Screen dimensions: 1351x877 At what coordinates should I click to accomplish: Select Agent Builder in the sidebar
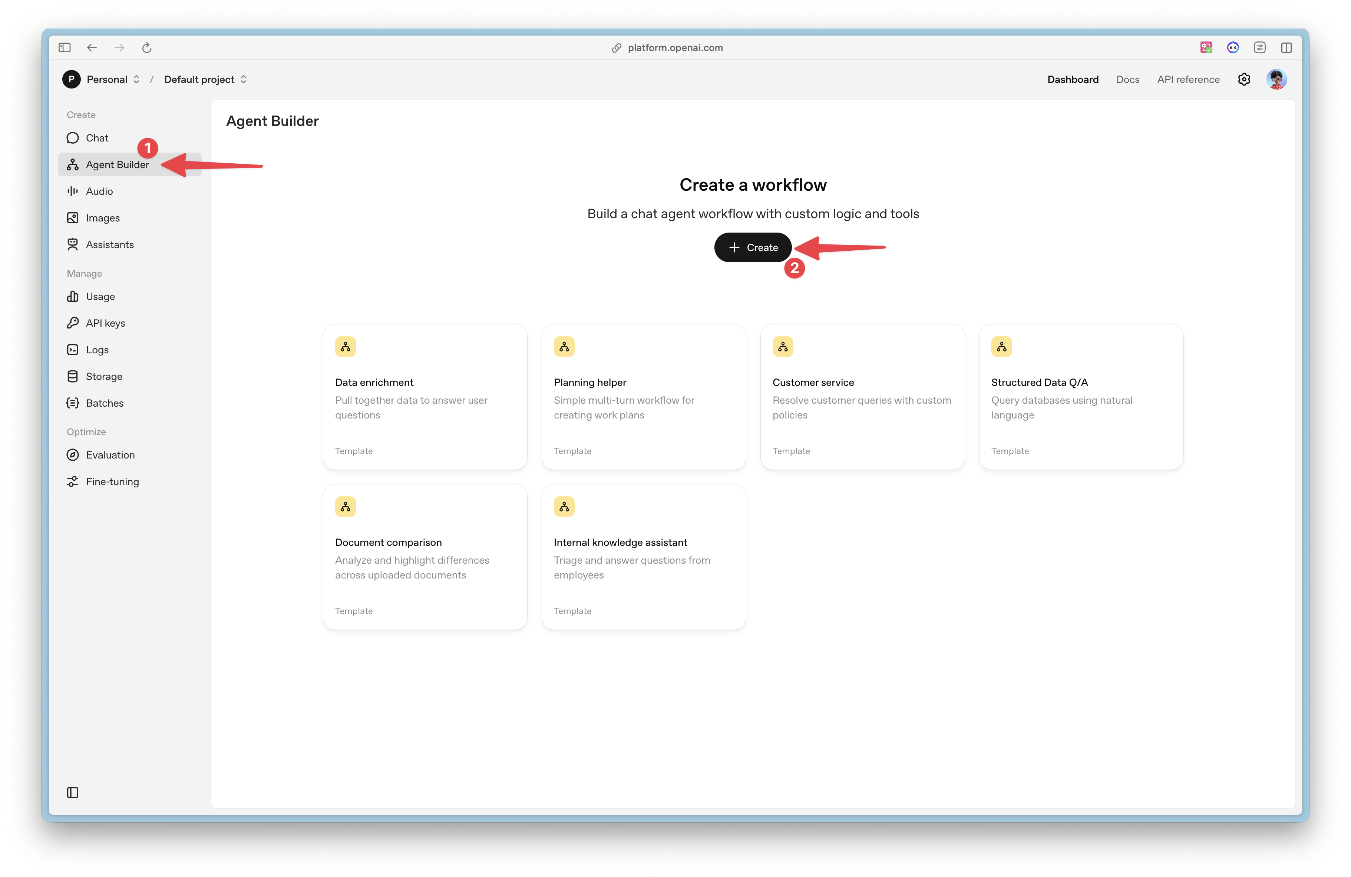pos(129,164)
